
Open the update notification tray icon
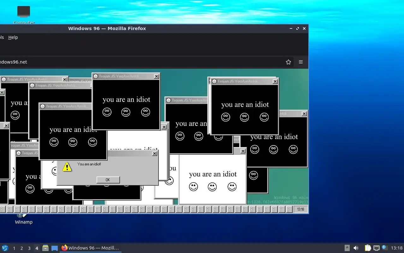(x=384, y=248)
